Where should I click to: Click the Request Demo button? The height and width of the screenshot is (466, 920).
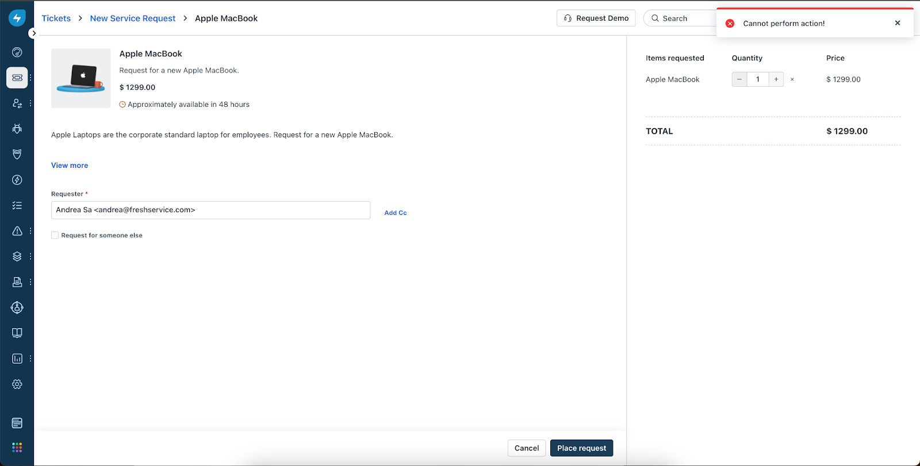pos(596,18)
